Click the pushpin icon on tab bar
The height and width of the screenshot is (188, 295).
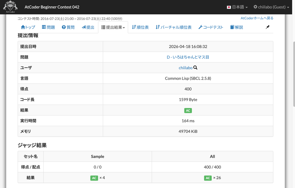pos(268,27)
